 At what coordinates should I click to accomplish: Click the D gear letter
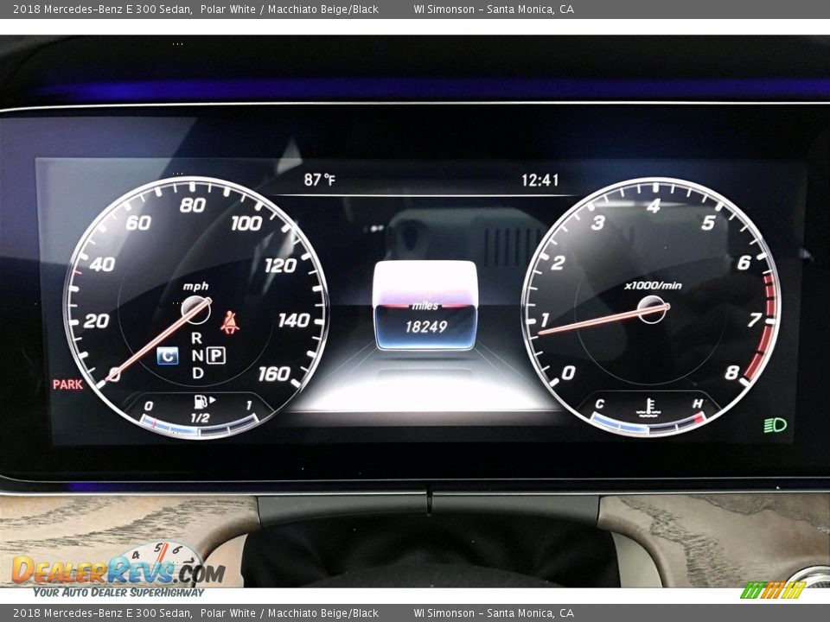click(197, 373)
